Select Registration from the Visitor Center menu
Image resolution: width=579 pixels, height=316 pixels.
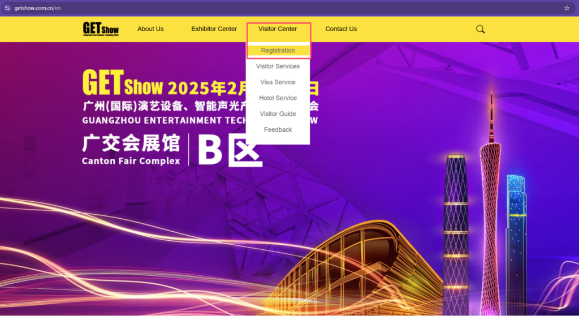coord(278,51)
